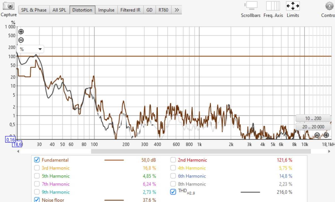Open the GD tab
Viewport: 335px width, 202px height.
pyautogui.click(x=149, y=10)
